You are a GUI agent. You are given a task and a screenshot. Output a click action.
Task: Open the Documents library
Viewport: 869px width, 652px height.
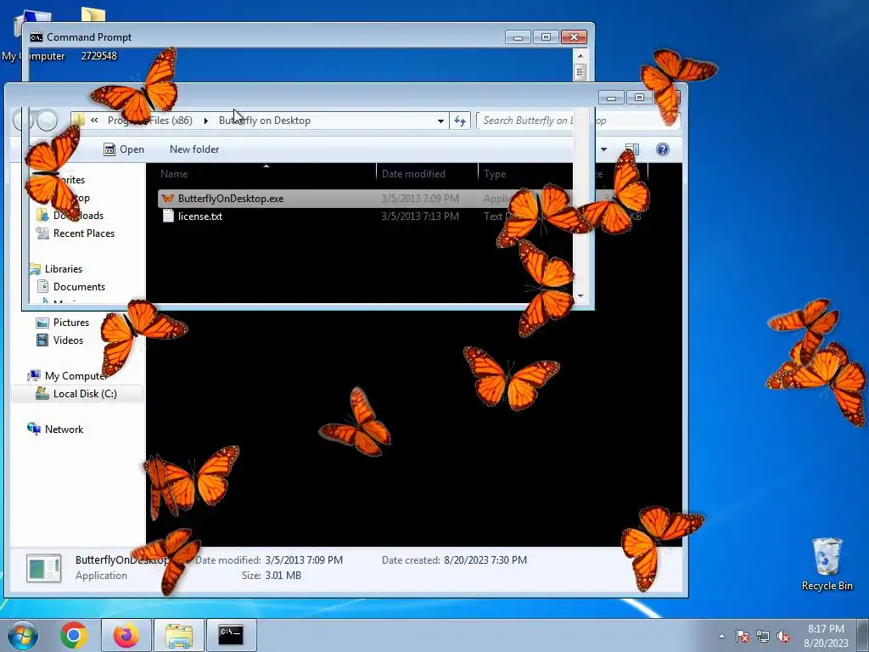[x=79, y=287]
